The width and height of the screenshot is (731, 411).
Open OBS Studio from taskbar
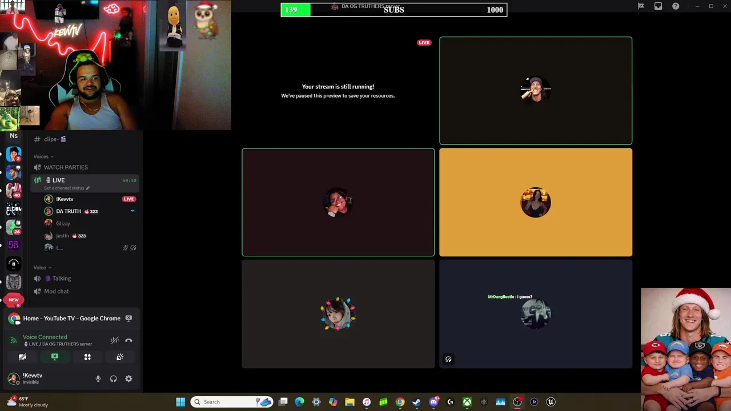517,402
